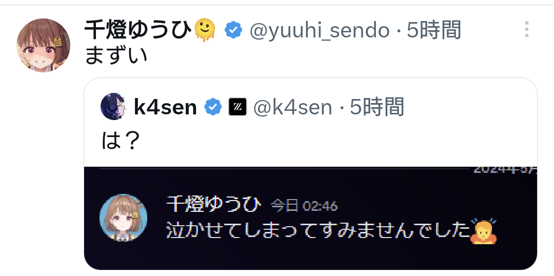
Task: Click the 千燈ゆうひ username in Discord screenshot
Action: 214,205
